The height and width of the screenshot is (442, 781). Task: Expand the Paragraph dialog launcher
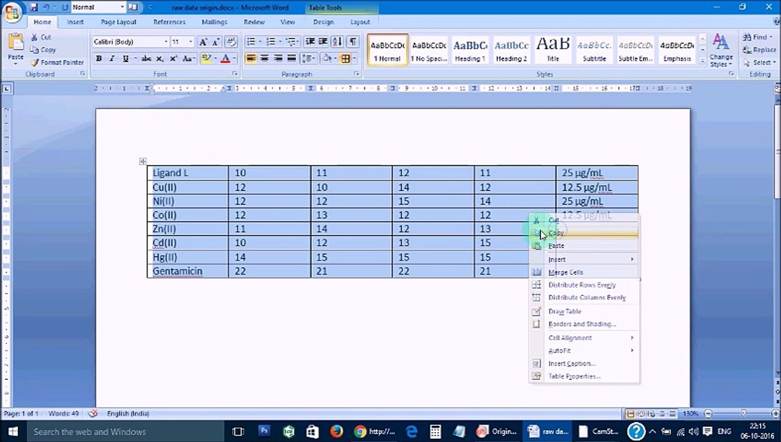click(357, 74)
